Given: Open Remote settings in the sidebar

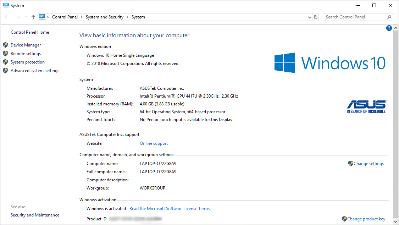Looking at the screenshot, I should [x=26, y=54].
